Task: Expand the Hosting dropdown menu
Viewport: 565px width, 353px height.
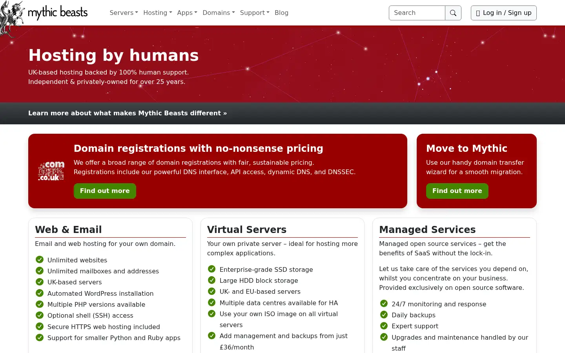Action: 157,13
